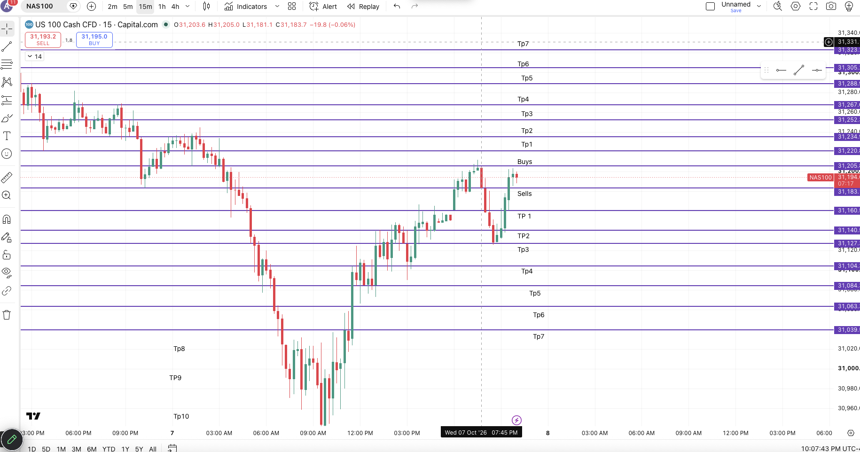
Task: Toggle stay in drawing mode
Action: [7, 237]
